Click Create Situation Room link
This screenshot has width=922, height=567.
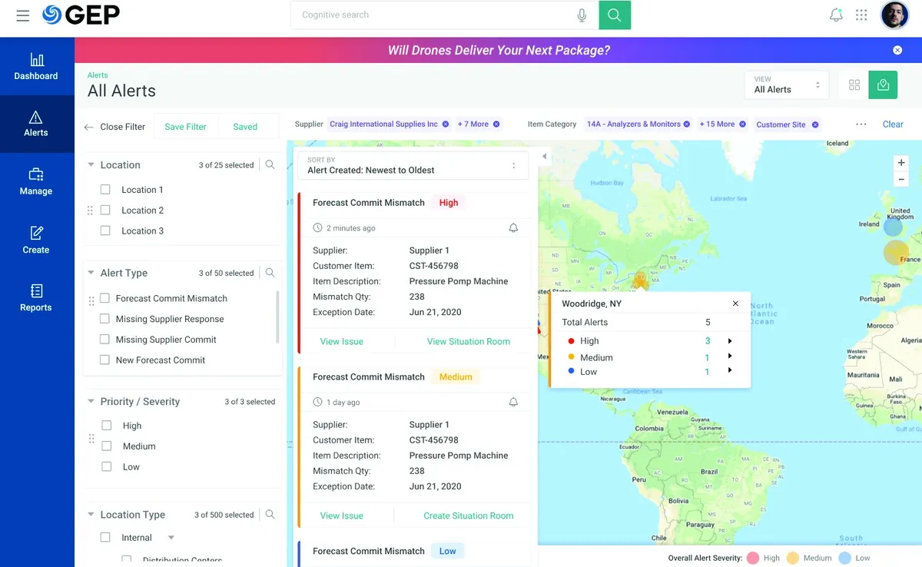[x=469, y=516]
